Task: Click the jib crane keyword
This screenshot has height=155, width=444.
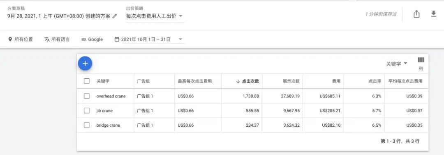Action: (x=104, y=111)
